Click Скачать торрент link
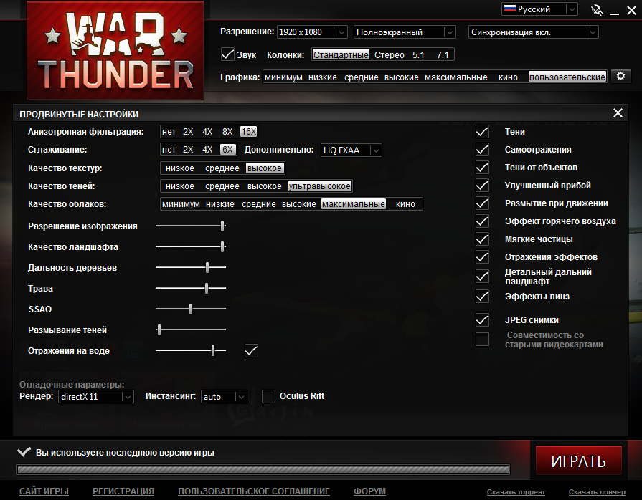The width and height of the screenshot is (642, 500). [x=516, y=492]
